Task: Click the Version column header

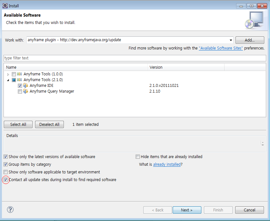Action: click(186, 67)
